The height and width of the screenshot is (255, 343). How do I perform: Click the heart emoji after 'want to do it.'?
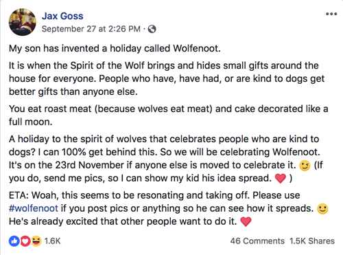246,221
